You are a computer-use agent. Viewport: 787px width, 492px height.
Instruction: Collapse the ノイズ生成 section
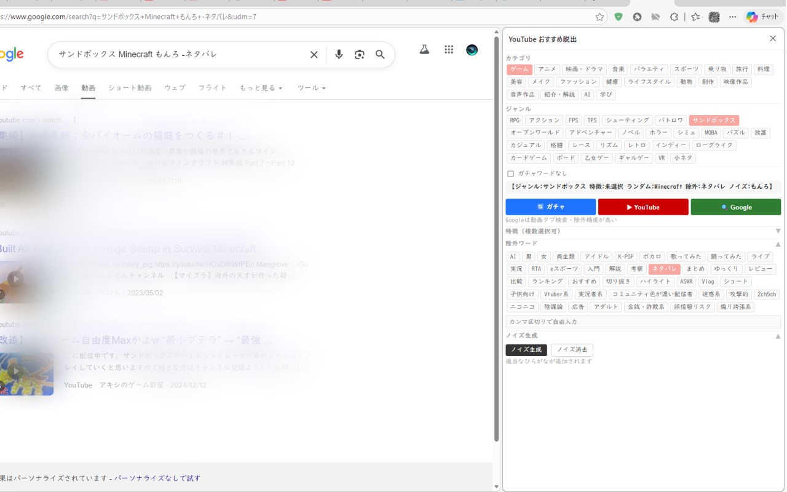643,336
